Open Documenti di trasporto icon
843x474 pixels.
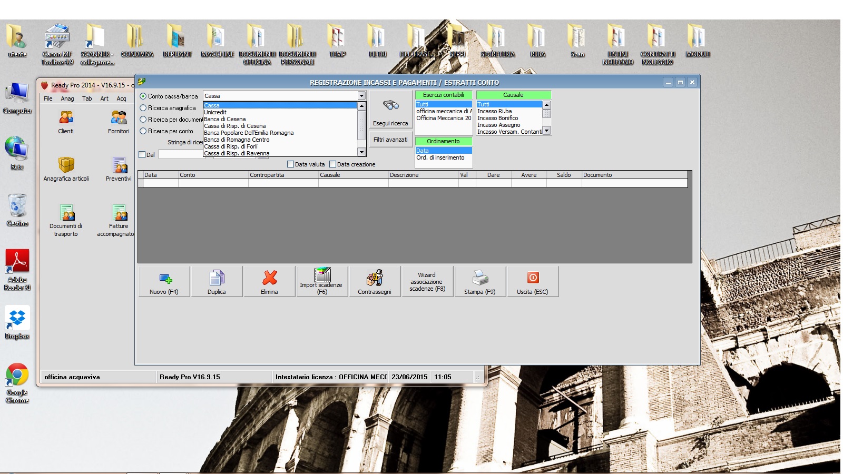pyautogui.click(x=66, y=220)
